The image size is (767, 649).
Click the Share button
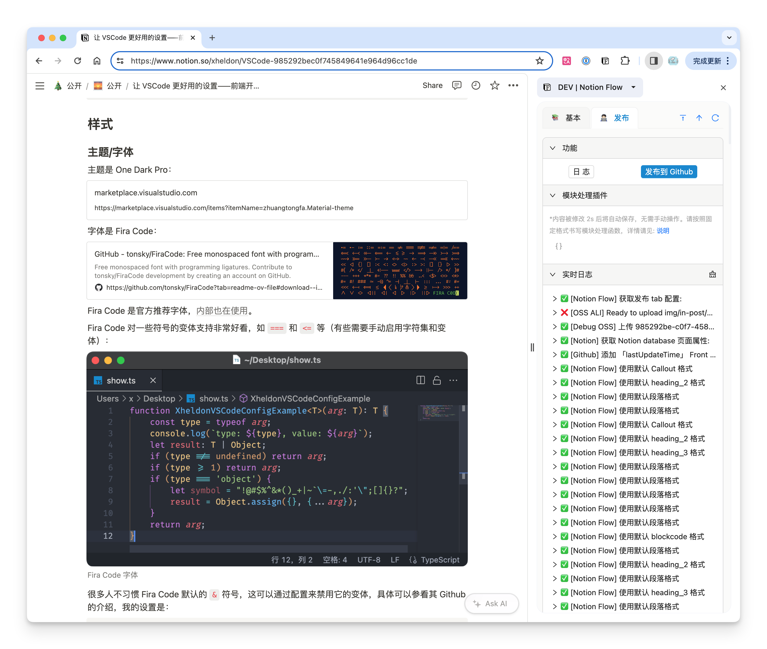click(432, 85)
